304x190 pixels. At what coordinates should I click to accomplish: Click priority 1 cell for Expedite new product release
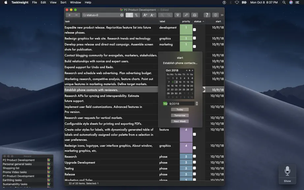[186, 30]
